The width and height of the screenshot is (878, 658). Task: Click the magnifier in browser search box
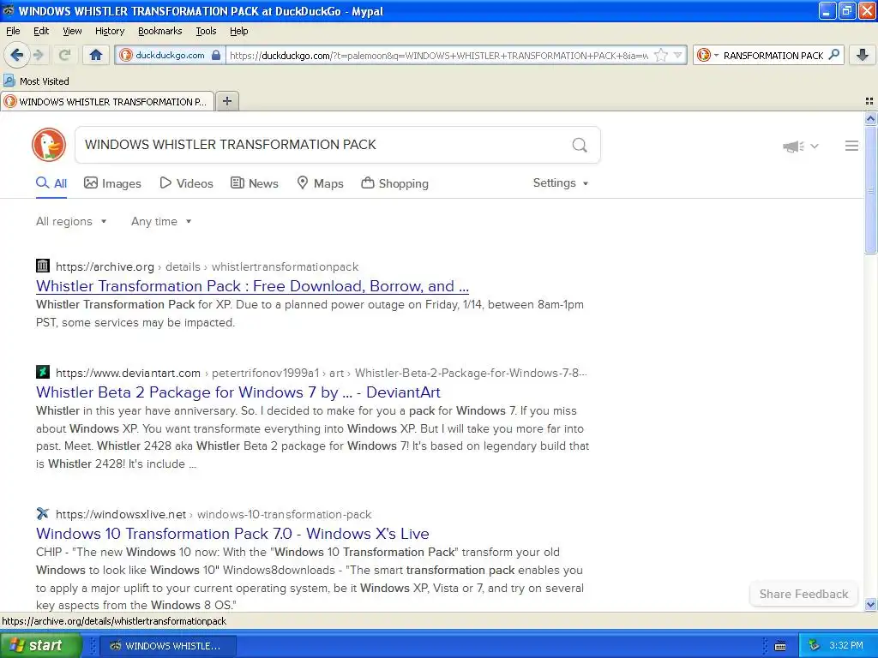coord(833,55)
